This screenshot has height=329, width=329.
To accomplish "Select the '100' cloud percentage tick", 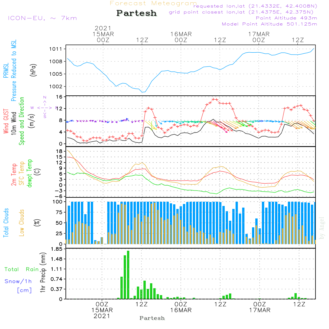I will 58,202.
